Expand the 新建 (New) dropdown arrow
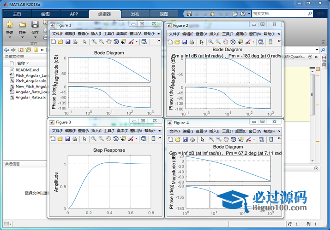Screen dimensions: 330x230 click(x=10, y=38)
